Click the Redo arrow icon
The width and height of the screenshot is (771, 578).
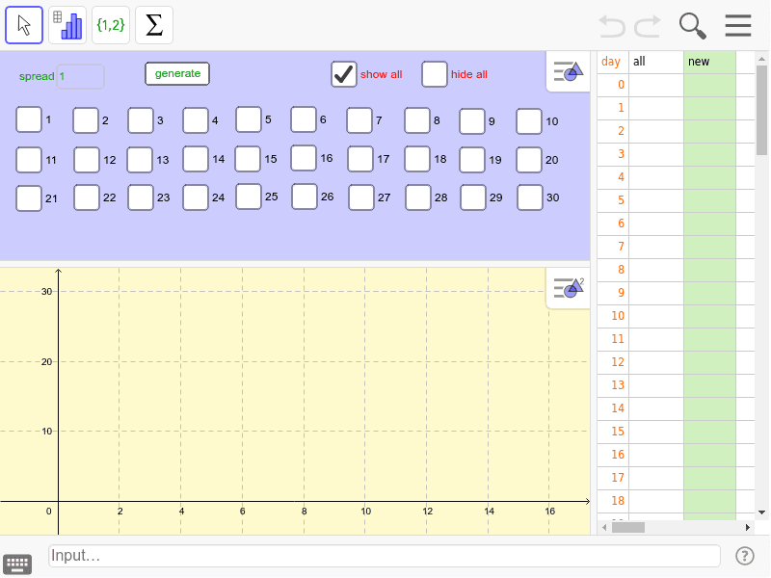coord(647,26)
